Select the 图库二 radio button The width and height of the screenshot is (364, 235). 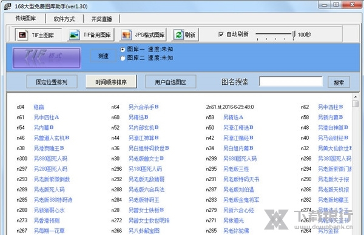(x=123, y=58)
